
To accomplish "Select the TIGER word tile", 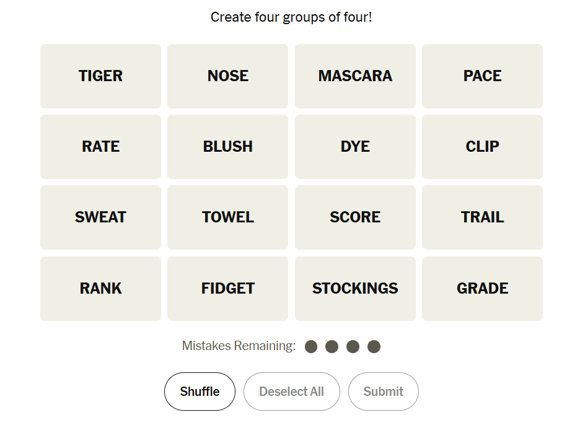I will (x=100, y=76).
